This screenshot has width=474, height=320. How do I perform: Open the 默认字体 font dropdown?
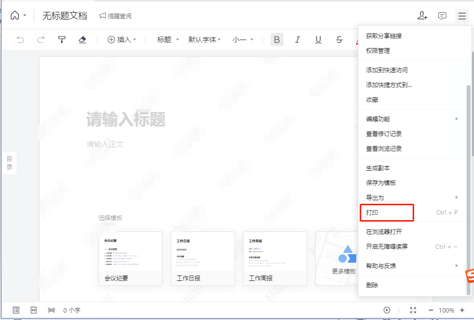(205, 40)
